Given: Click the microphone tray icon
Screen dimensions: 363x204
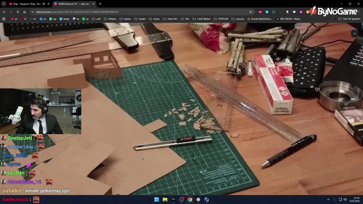Looking at the screenshot, I should (x=334, y=199).
